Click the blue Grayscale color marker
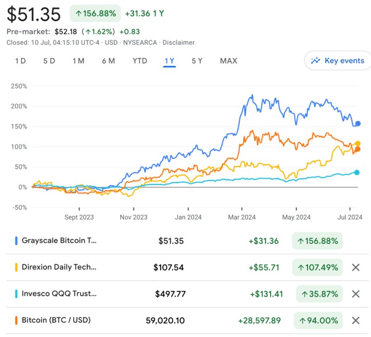This screenshot has height=337, width=371. click(16, 241)
